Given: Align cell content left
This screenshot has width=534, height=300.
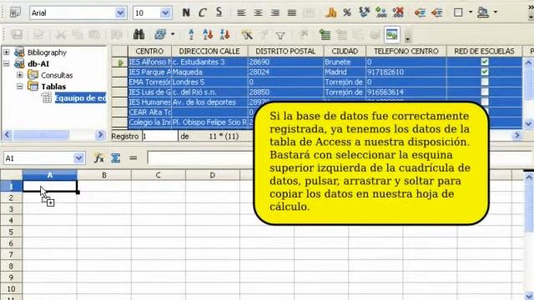Looking at the screenshot, I should pyautogui.click(x=241, y=13).
